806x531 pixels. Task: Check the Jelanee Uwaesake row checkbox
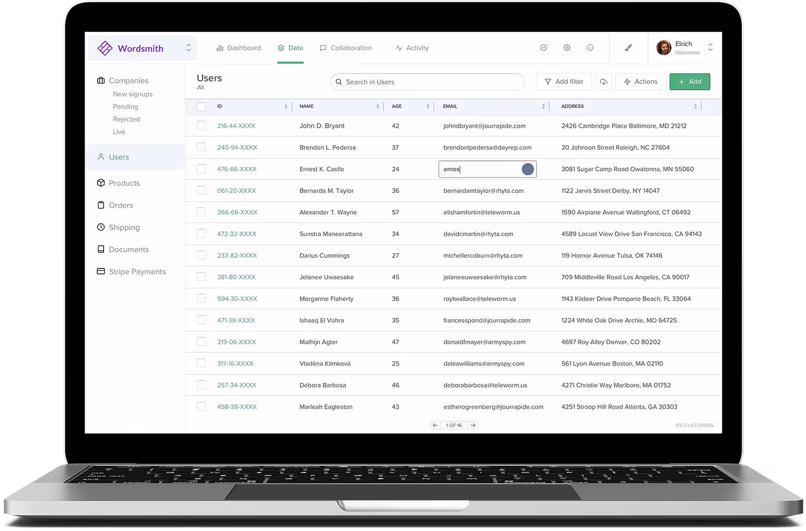[201, 277]
